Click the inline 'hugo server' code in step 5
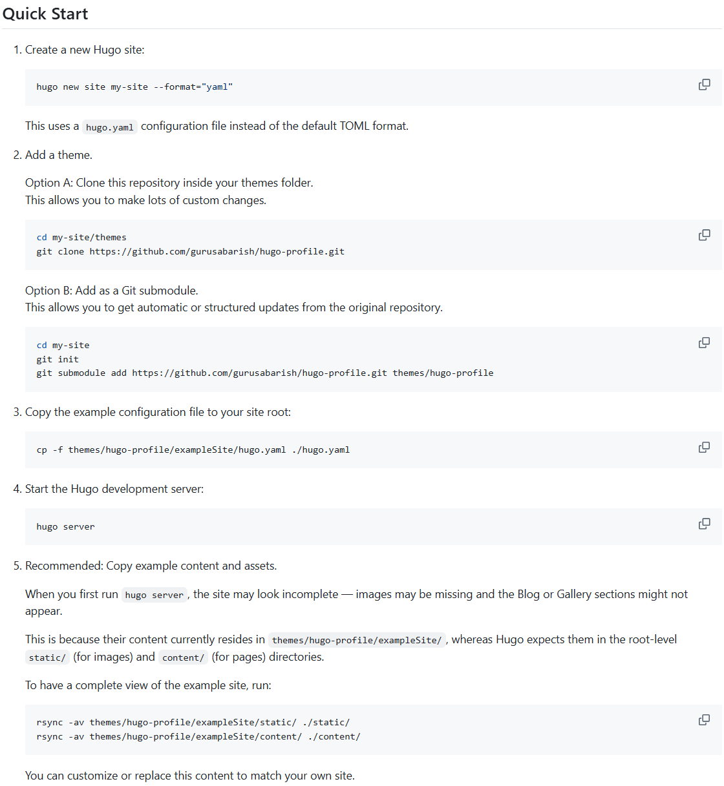This screenshot has width=724, height=786. (x=154, y=595)
